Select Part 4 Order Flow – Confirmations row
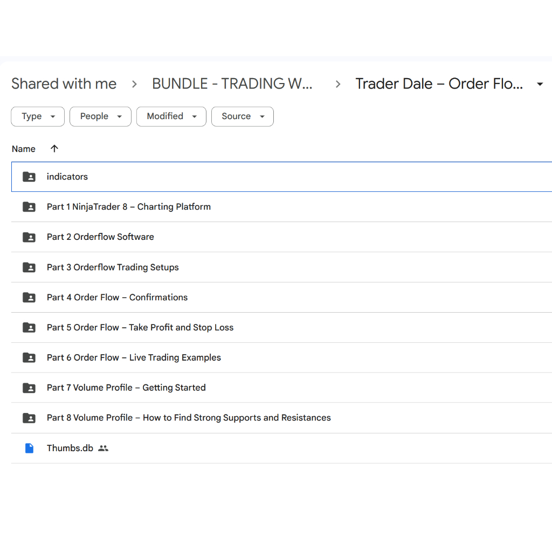The width and height of the screenshot is (552, 552). 281,298
